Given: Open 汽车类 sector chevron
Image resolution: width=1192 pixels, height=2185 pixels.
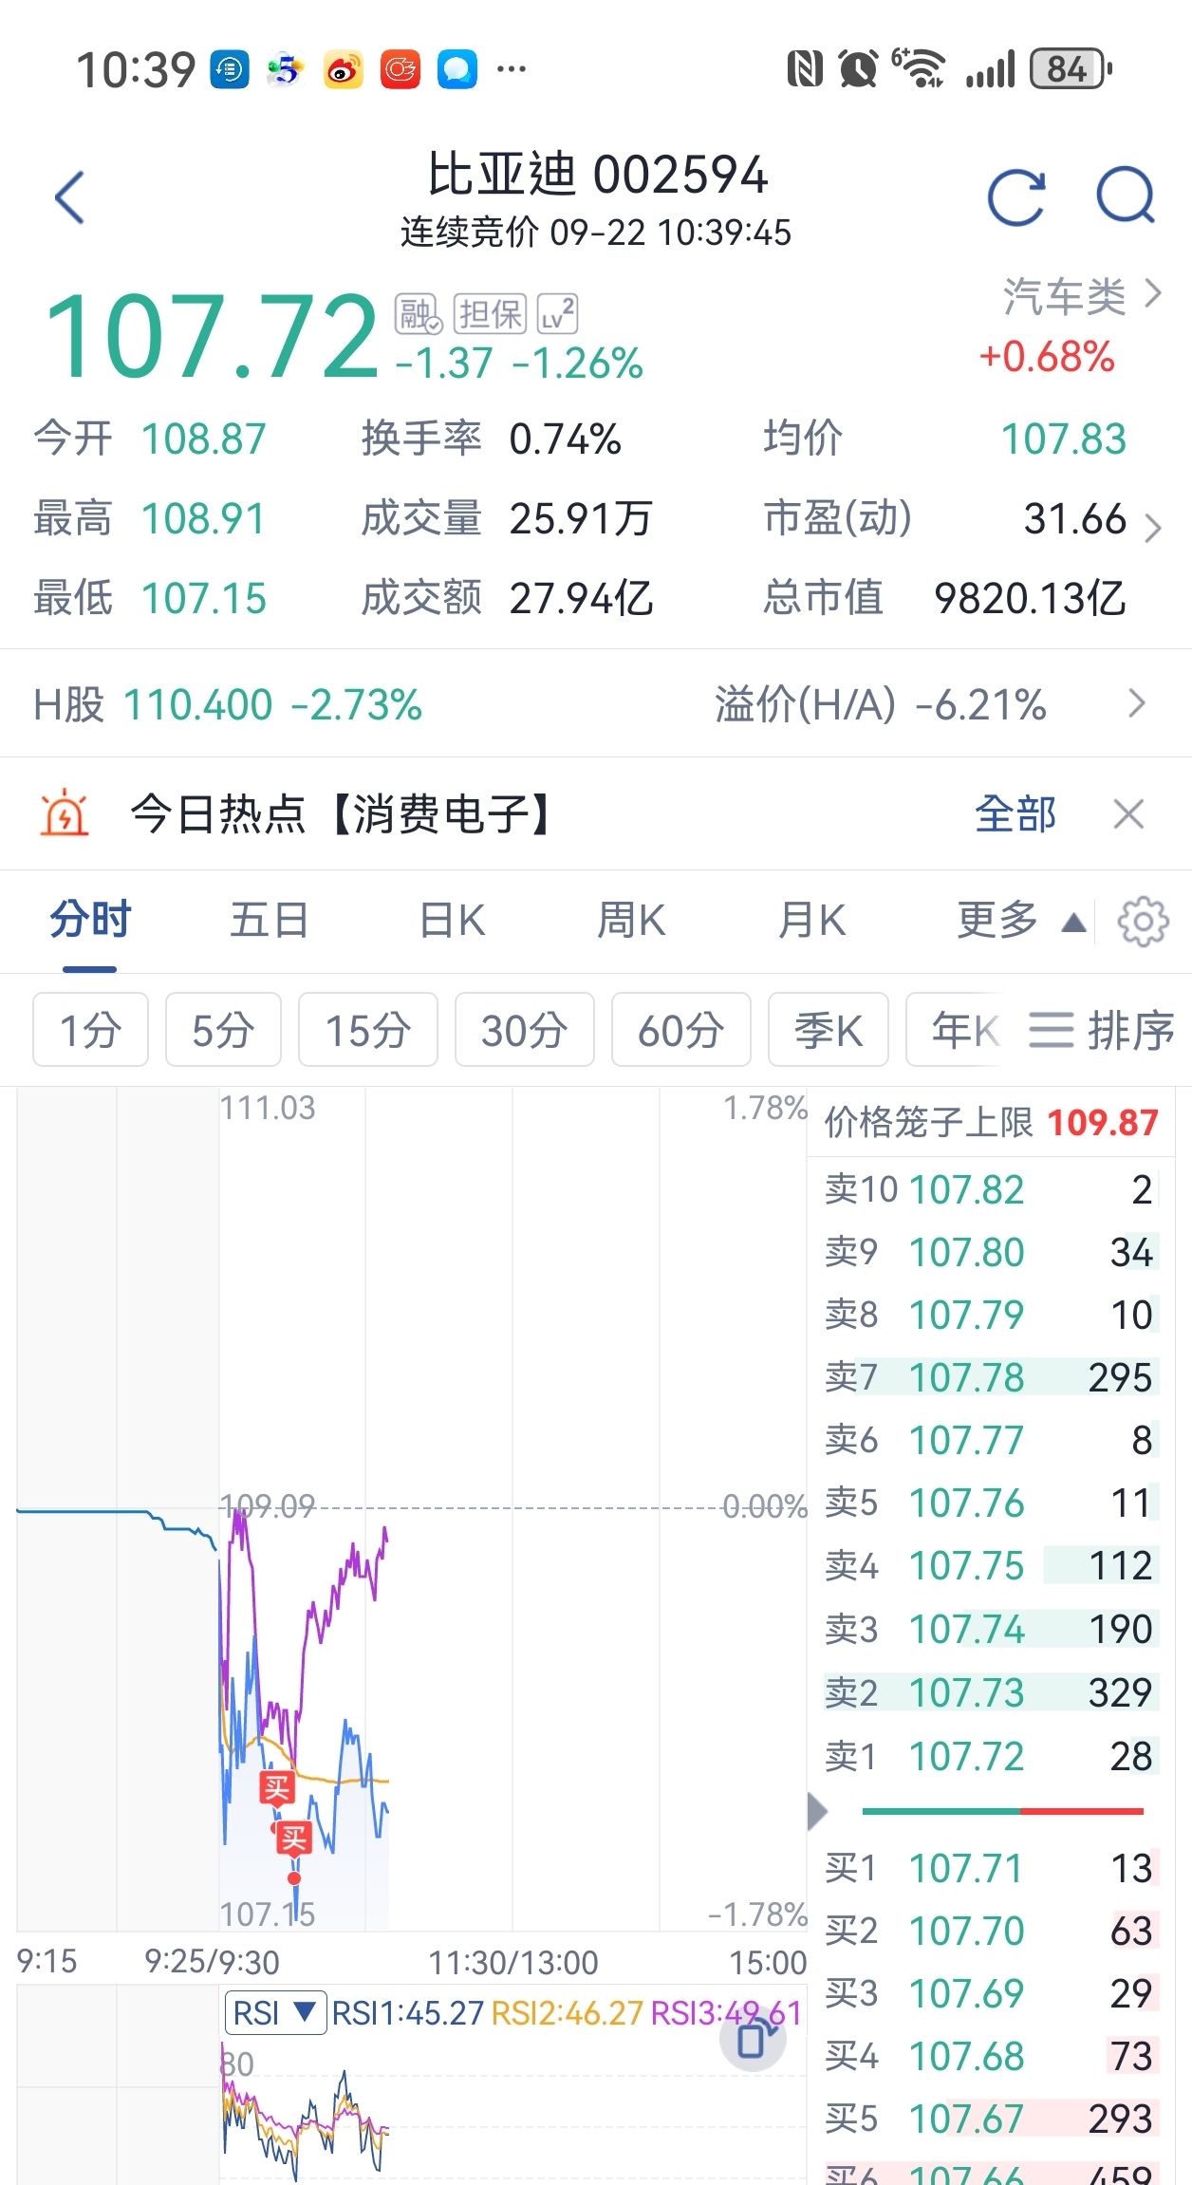Looking at the screenshot, I should (1153, 294).
